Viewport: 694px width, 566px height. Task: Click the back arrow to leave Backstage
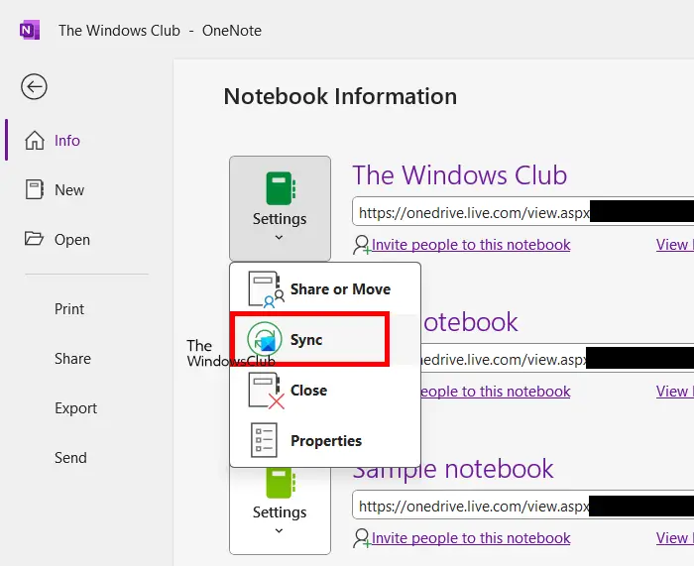pos(34,86)
